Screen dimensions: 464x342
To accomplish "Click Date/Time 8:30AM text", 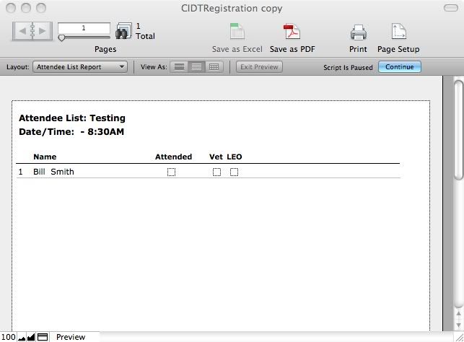I will (x=71, y=131).
